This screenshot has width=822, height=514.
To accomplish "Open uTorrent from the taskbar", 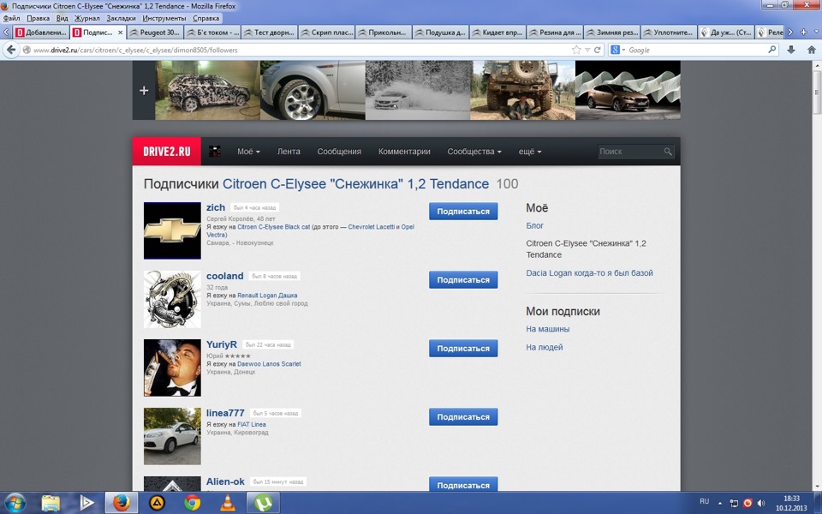I will coord(263,503).
